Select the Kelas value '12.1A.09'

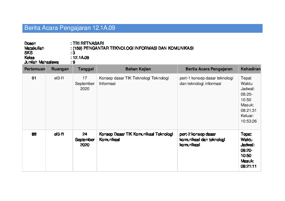pyautogui.click(x=81, y=58)
